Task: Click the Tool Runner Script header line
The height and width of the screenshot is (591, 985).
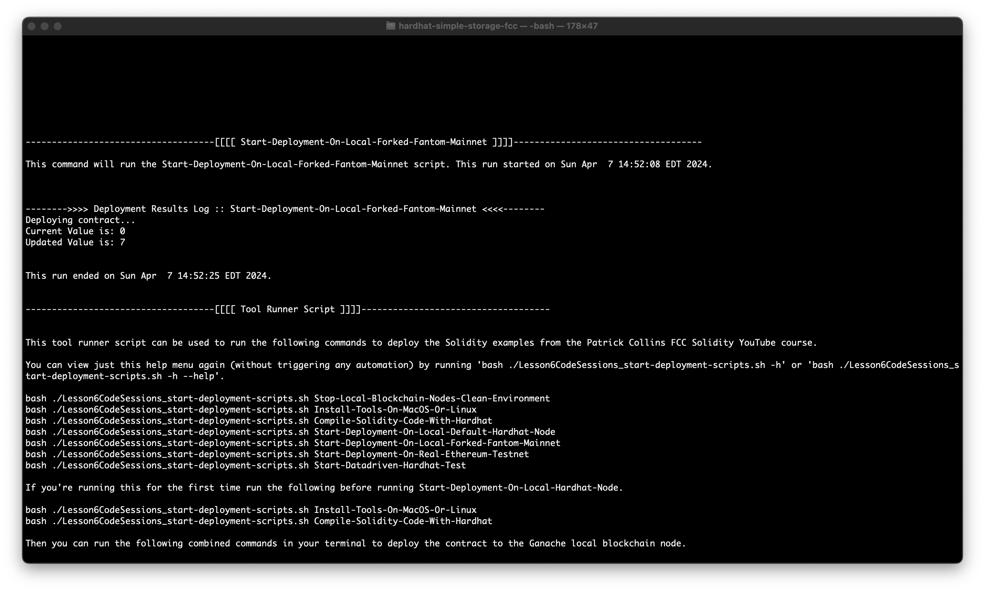Action: pyautogui.click(x=288, y=309)
